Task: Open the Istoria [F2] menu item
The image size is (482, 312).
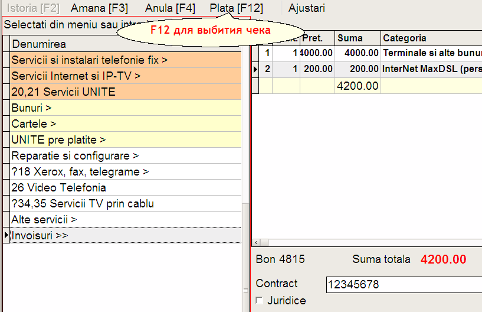Action: click(x=33, y=8)
